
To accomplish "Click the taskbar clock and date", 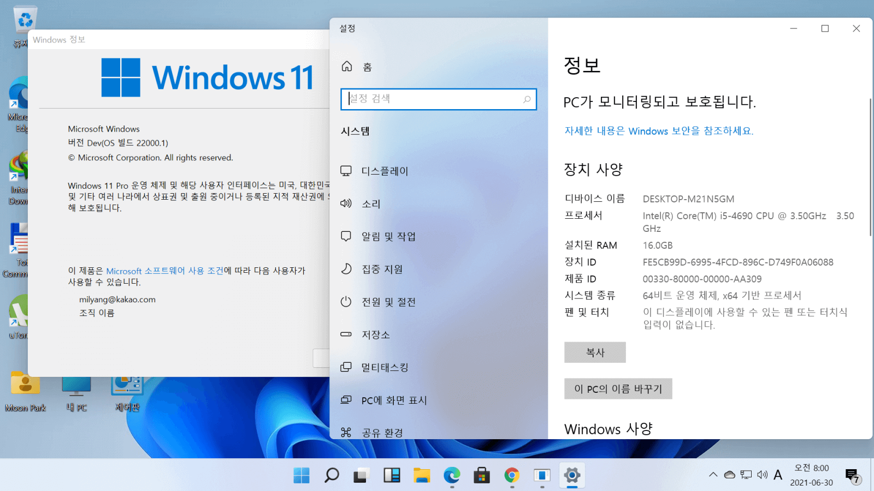I will pos(811,475).
